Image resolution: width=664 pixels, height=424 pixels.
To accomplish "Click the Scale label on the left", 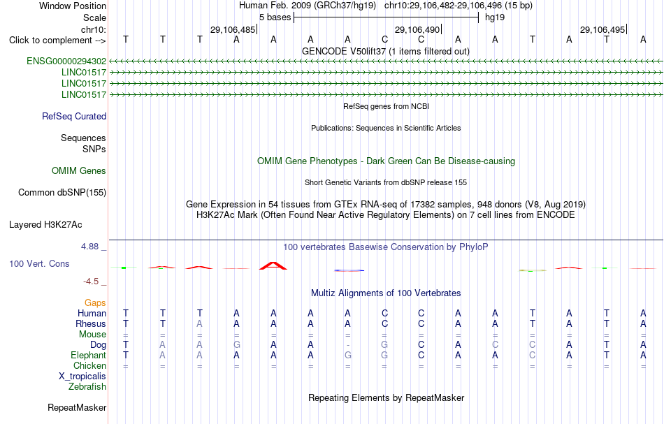I will [x=95, y=17].
